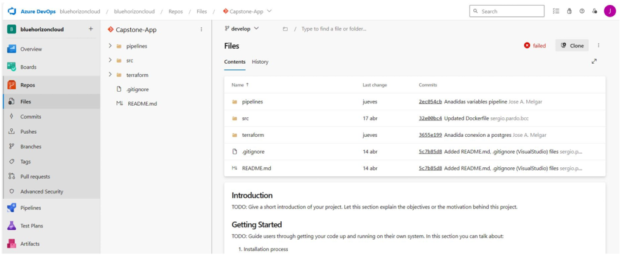Viewport: 623px width, 259px height.
Task: Enter full screen with expand arrows icon
Action: [x=594, y=61]
